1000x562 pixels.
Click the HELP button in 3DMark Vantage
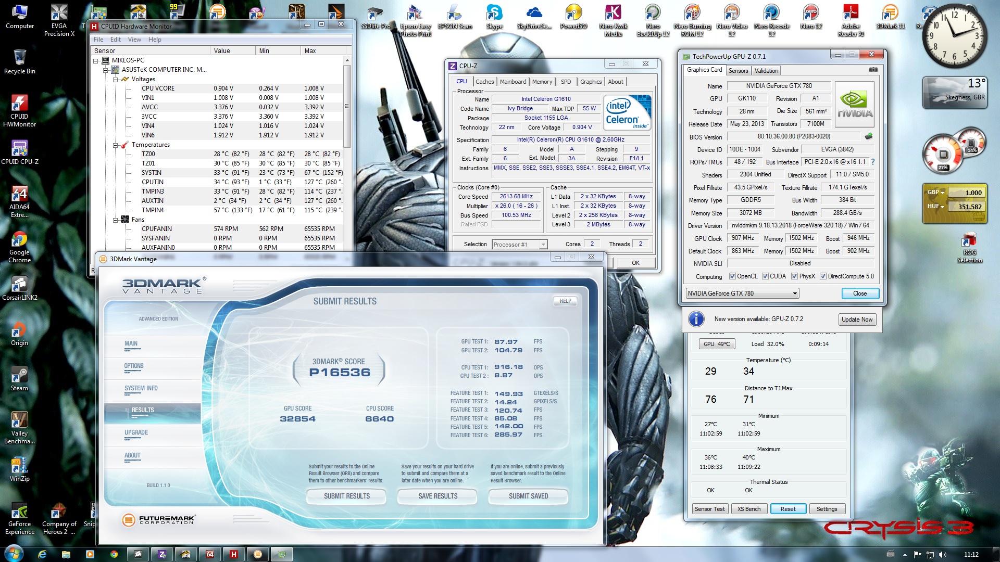565,301
